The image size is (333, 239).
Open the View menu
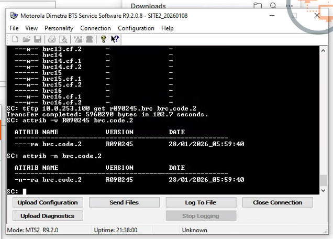[x=31, y=28]
